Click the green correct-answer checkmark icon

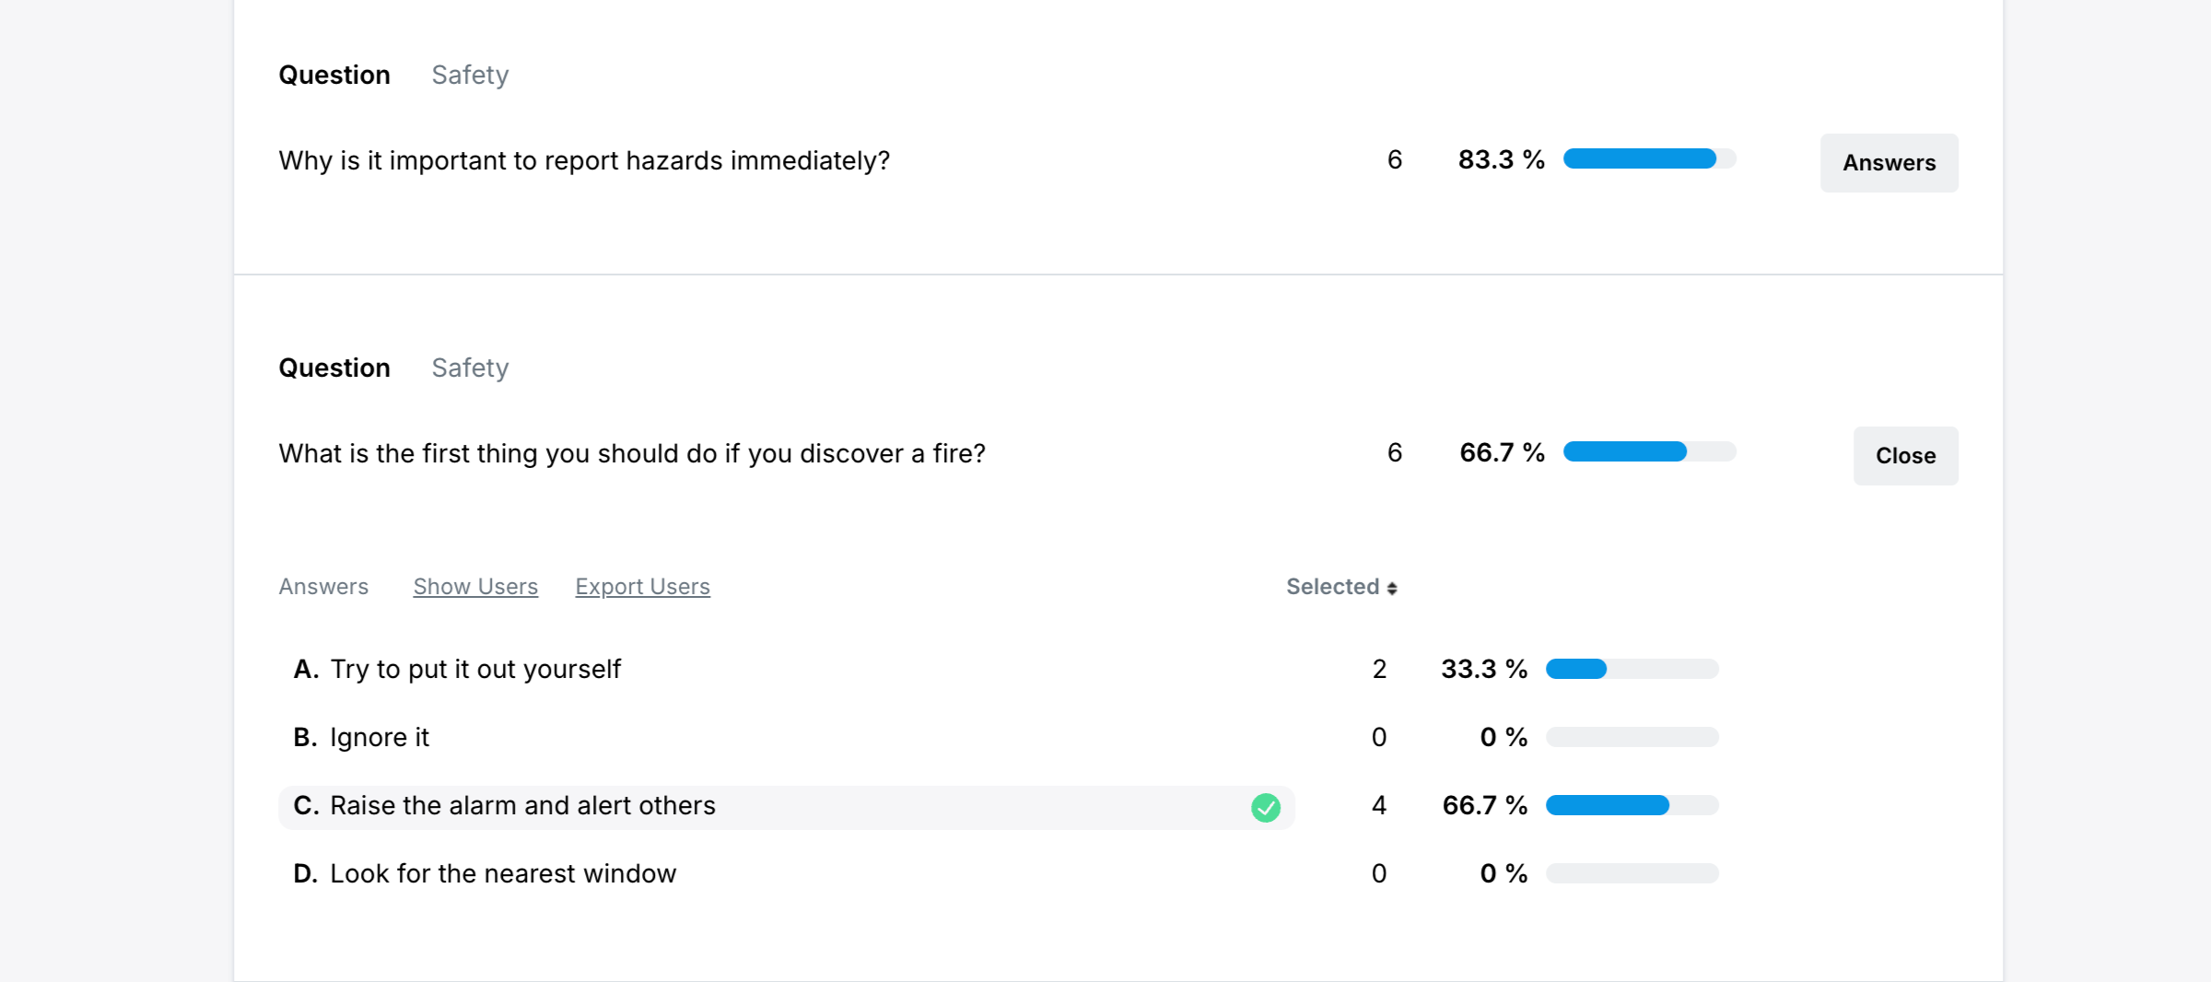[1266, 807]
